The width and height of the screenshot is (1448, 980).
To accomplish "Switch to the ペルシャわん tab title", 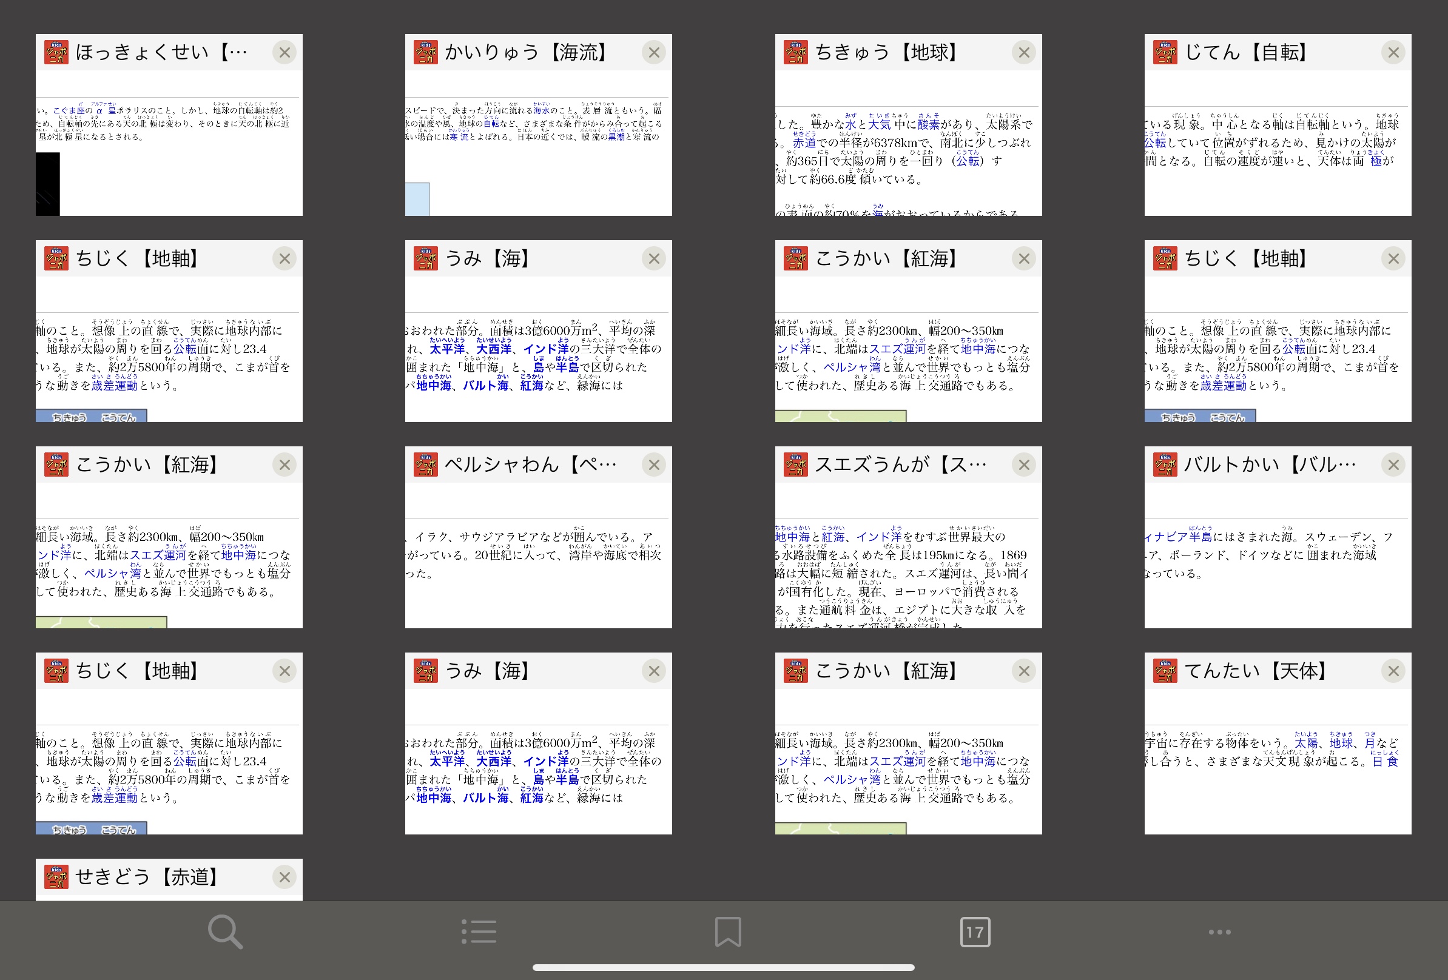I will click(531, 465).
